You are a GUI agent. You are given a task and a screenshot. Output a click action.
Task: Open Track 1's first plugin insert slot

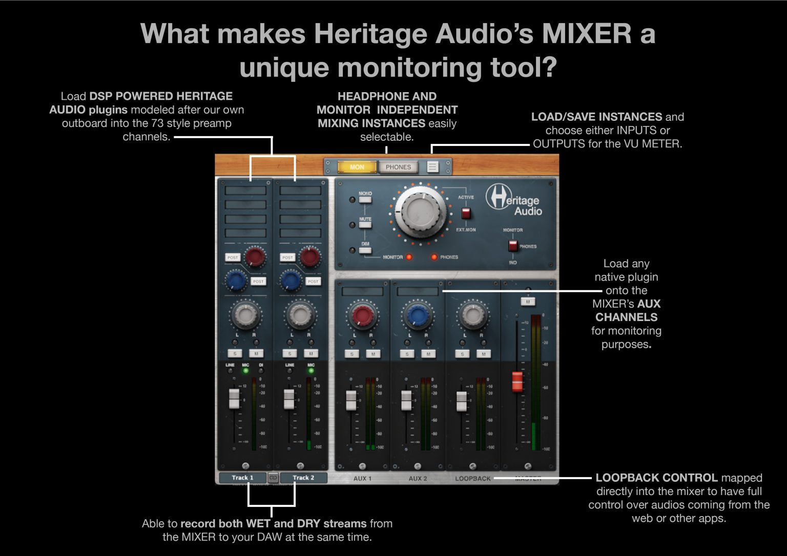coord(245,190)
